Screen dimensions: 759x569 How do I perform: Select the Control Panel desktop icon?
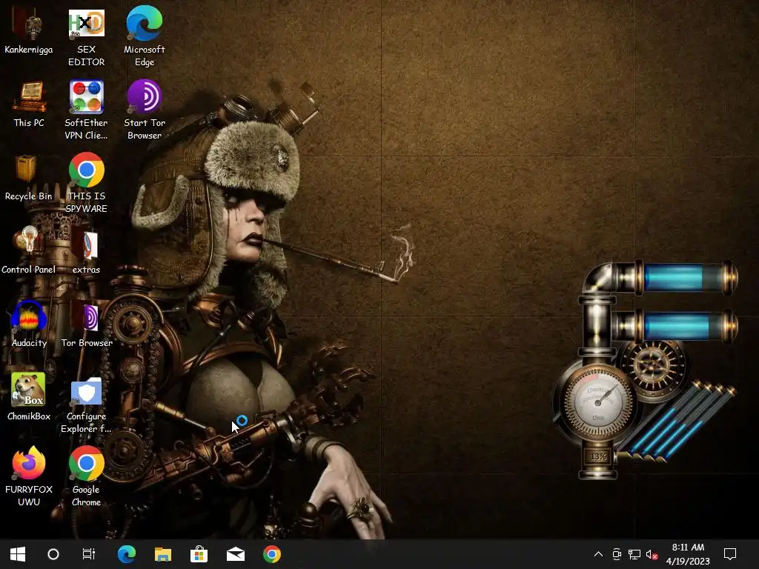29,251
